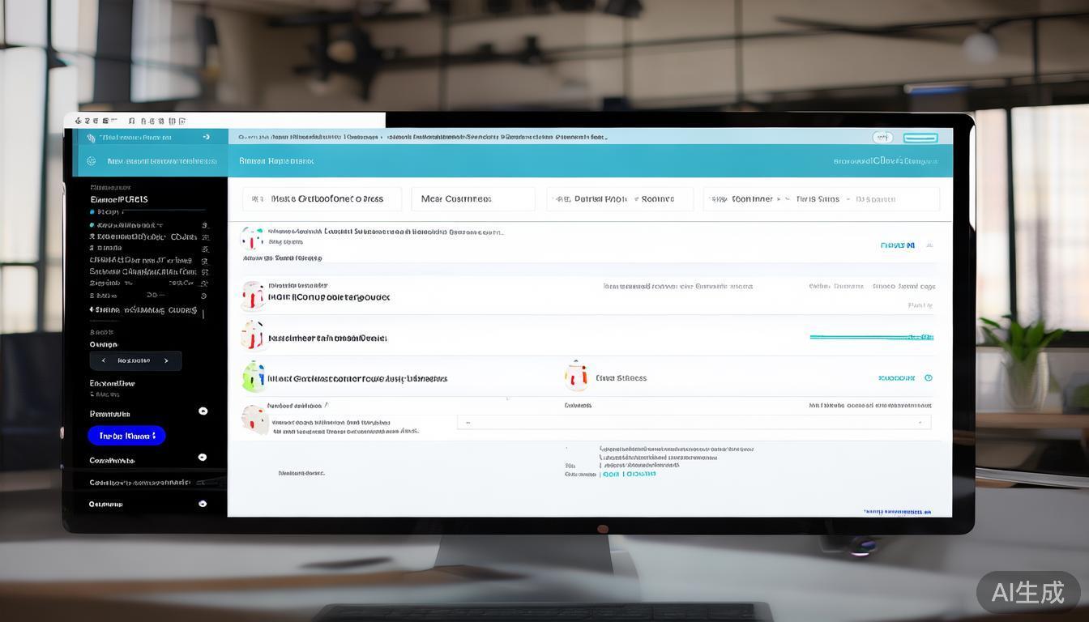
Task: Toggle the first white switch in dark sidebar
Action: pos(203,411)
